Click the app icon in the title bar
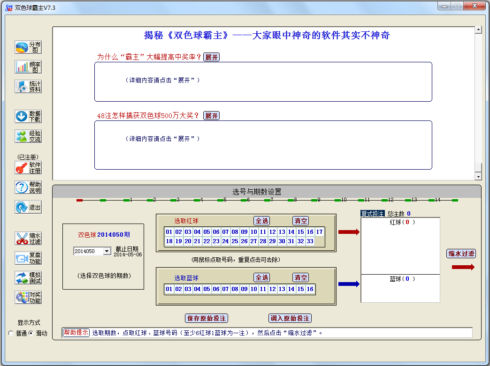 click(9, 7)
